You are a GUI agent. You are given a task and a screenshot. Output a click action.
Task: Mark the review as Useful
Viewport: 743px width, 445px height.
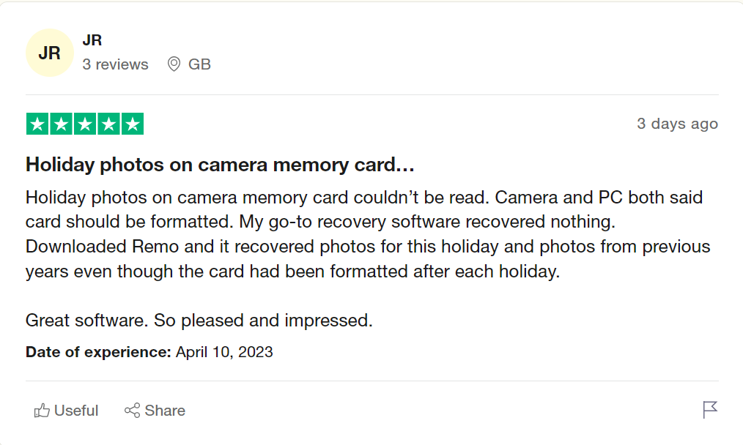click(x=66, y=411)
